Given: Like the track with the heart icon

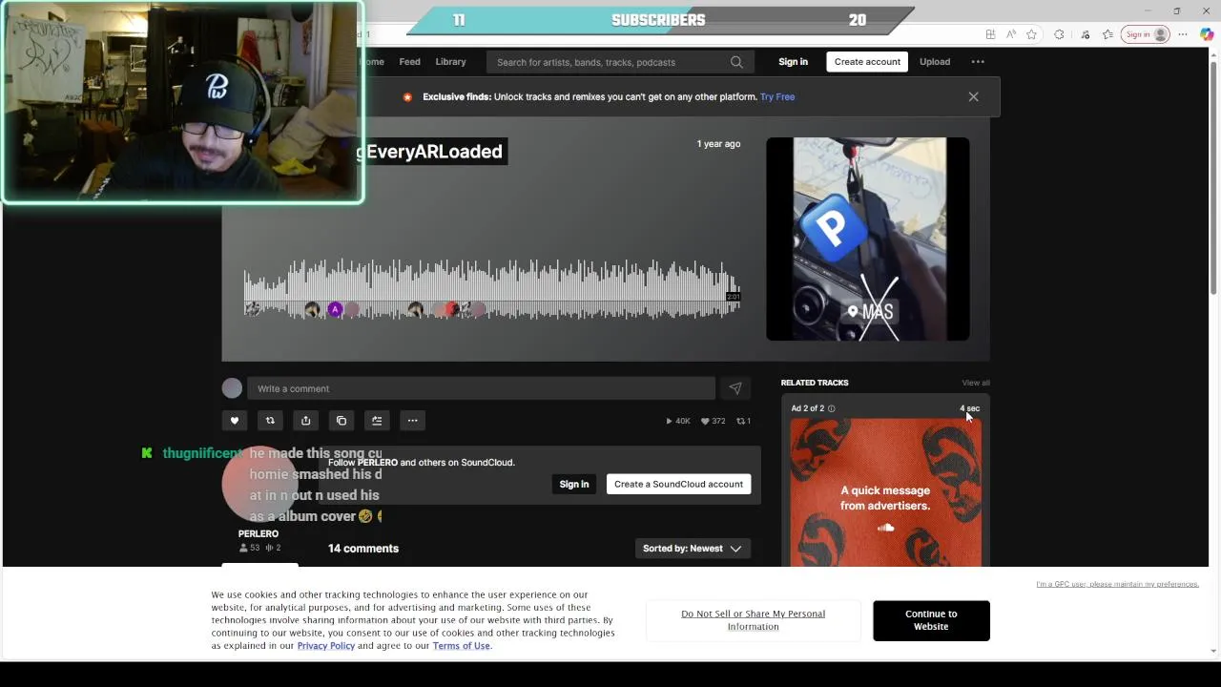Looking at the screenshot, I should click(234, 421).
